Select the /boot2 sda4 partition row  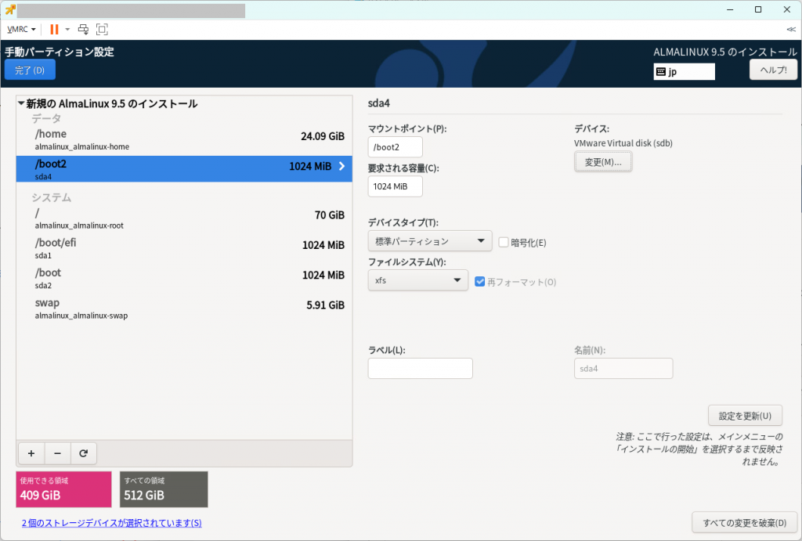(x=184, y=169)
